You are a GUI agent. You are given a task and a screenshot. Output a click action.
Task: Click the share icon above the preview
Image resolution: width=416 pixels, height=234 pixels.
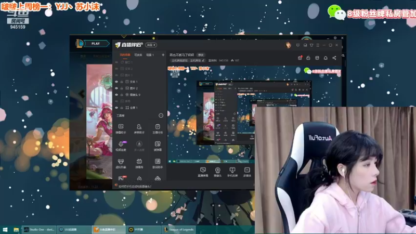pyautogui.click(x=334, y=58)
